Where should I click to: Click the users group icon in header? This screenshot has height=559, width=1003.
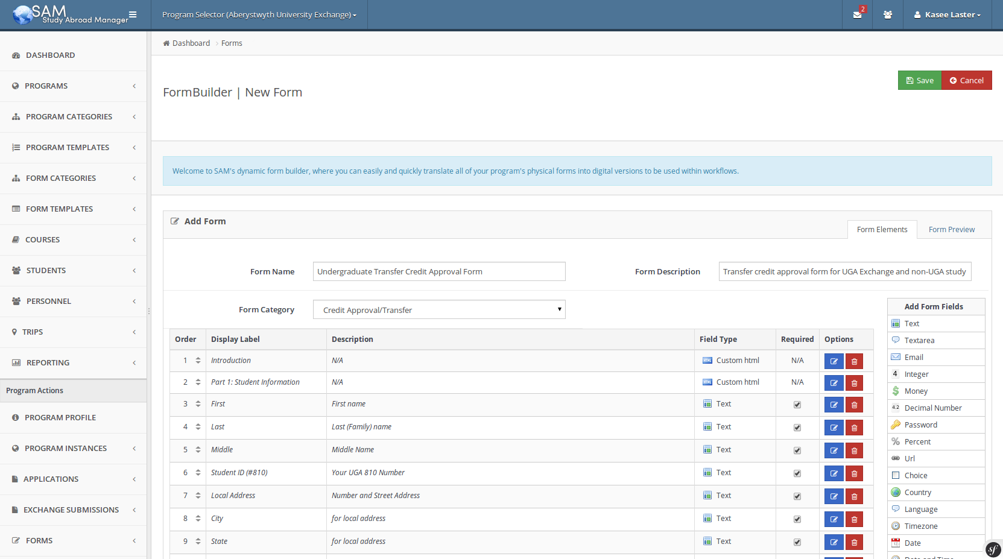tap(887, 15)
